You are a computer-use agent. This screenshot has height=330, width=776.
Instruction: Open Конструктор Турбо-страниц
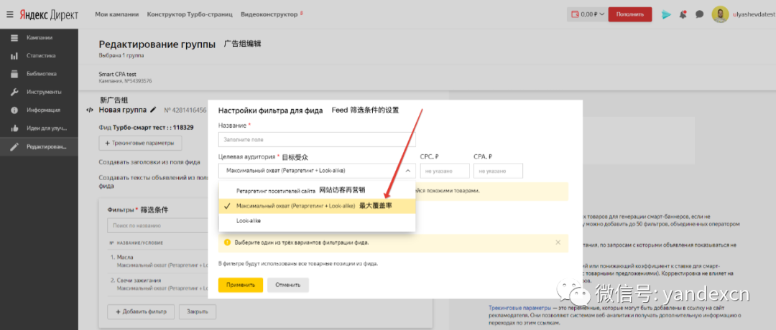pyautogui.click(x=190, y=14)
